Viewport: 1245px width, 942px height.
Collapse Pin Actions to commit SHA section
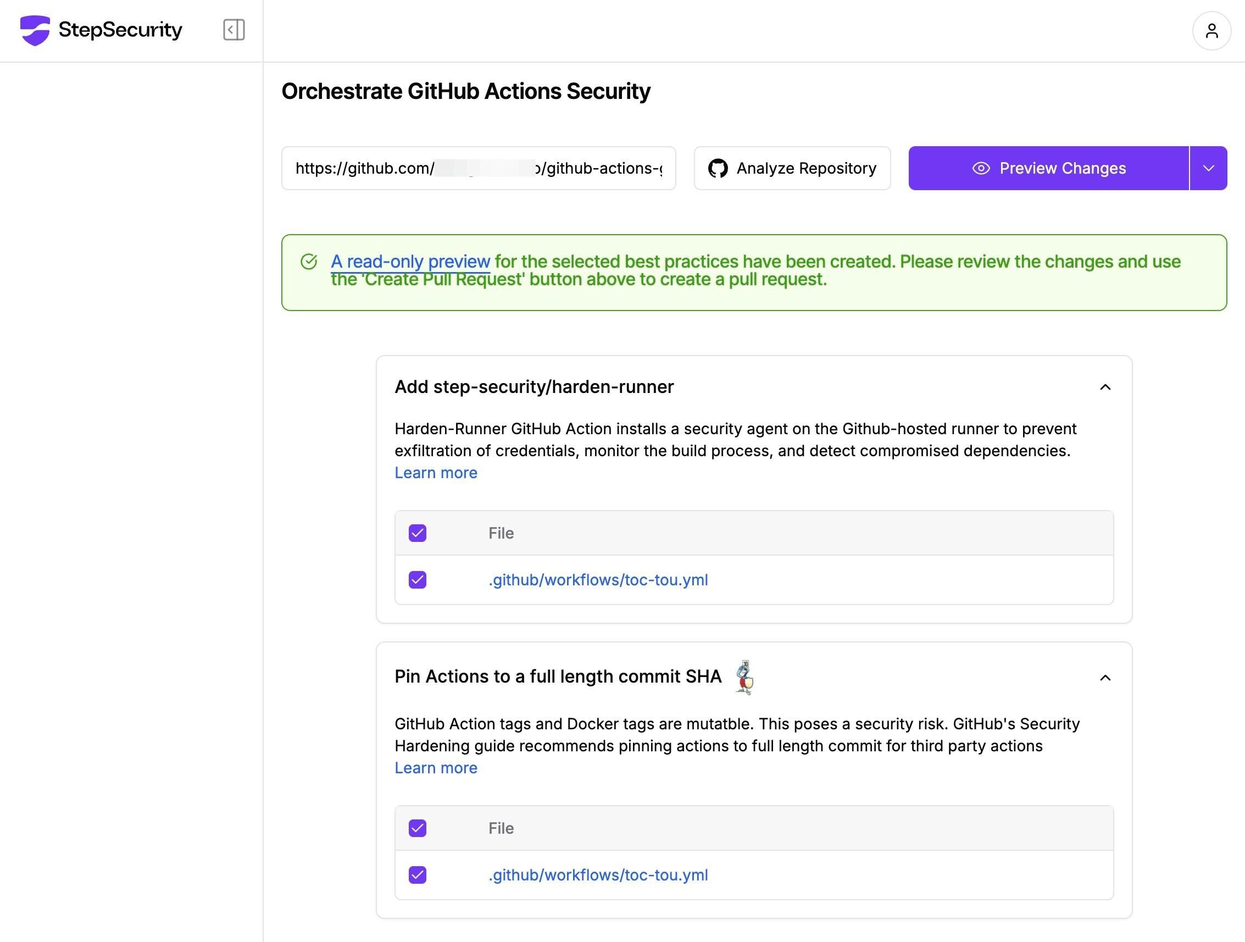point(1105,677)
